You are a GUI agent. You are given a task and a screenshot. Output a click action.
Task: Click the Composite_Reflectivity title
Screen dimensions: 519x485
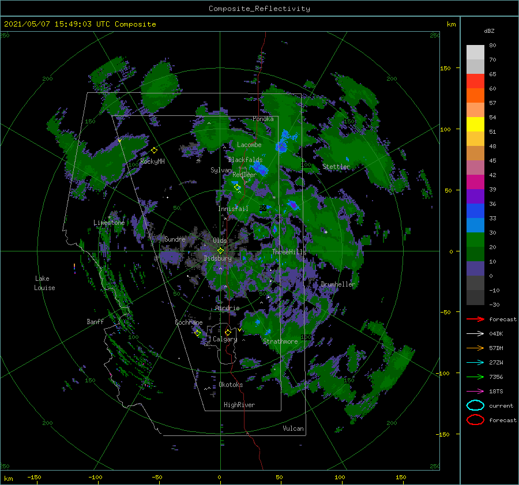point(259,9)
